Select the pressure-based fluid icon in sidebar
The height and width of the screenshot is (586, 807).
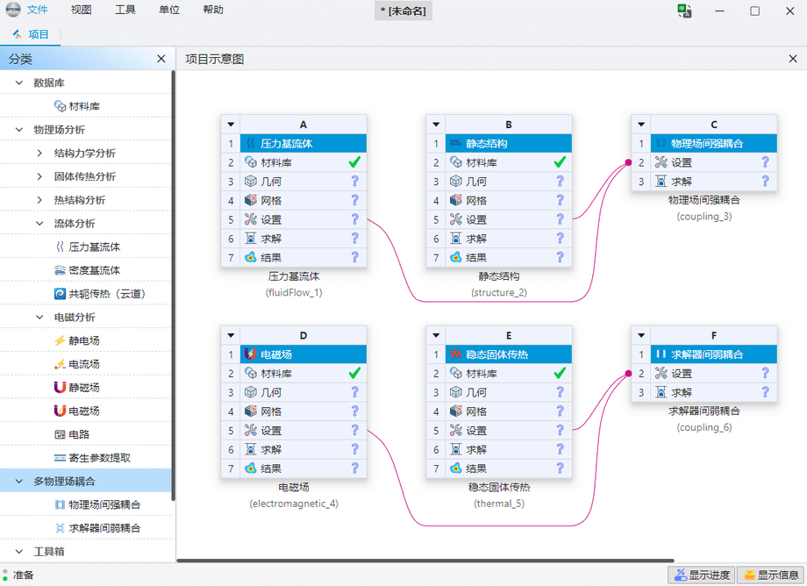60,247
